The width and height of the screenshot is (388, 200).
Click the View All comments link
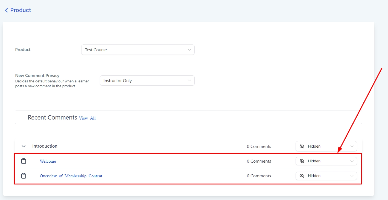pos(87,118)
